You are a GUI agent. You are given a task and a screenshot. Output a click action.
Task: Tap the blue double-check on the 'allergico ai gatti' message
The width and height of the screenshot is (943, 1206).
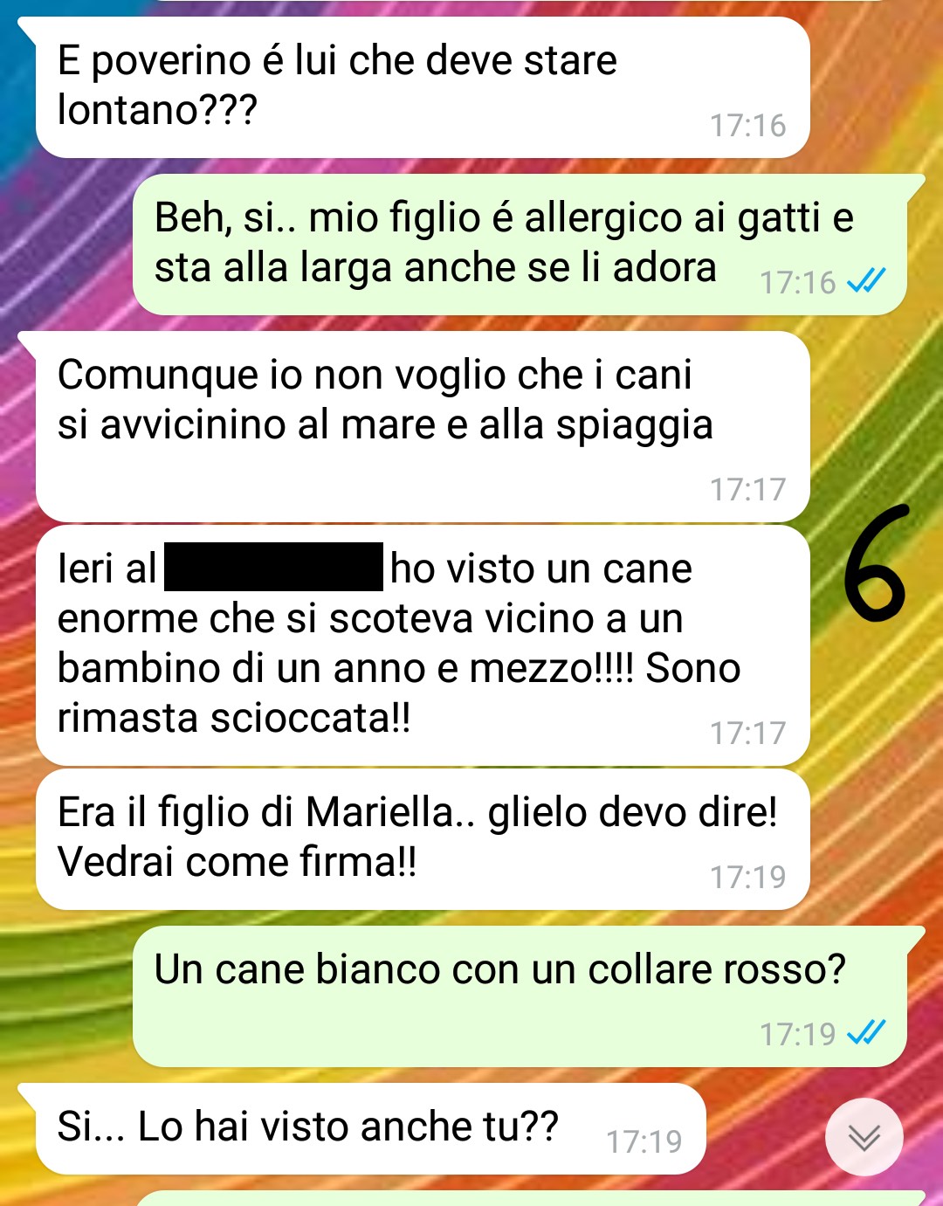pos(867,281)
